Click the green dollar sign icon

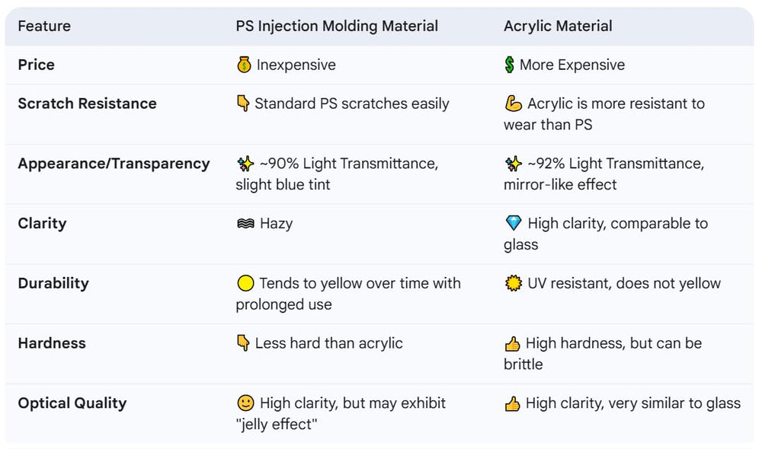click(x=509, y=65)
